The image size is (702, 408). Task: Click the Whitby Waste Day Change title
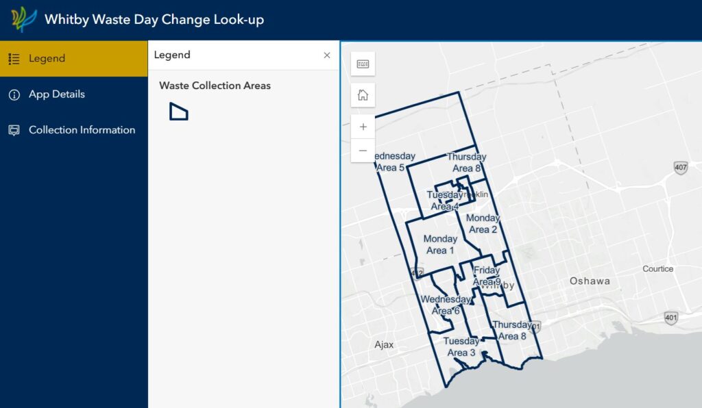pyautogui.click(x=154, y=19)
